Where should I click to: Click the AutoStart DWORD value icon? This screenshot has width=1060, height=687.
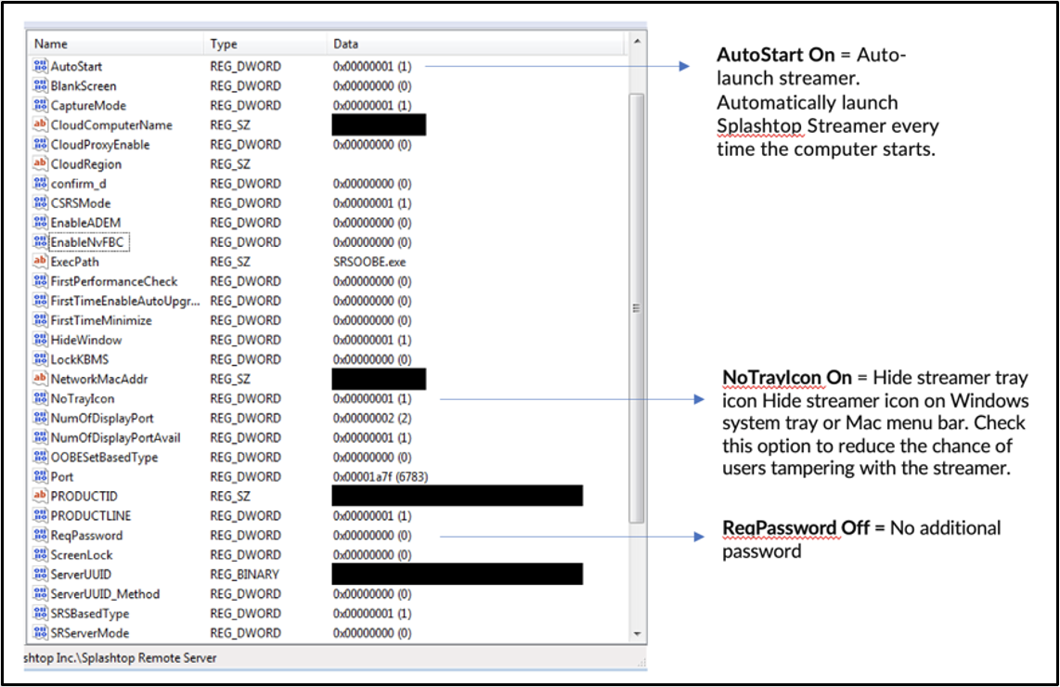(41, 66)
